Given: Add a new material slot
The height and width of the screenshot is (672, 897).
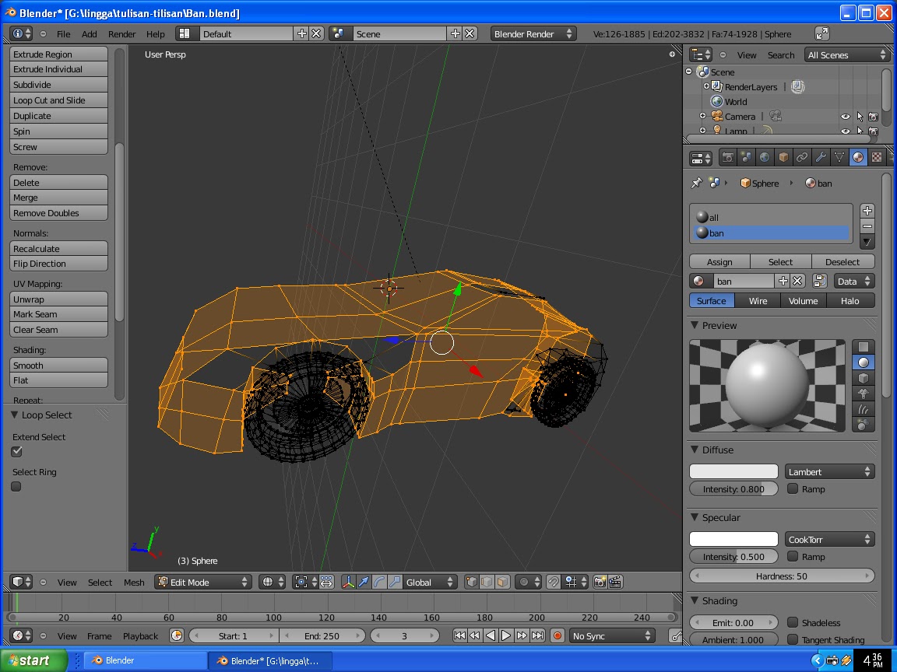Looking at the screenshot, I should pyautogui.click(x=867, y=211).
